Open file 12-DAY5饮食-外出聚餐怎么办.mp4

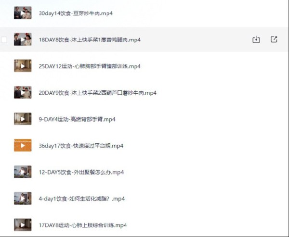(x=81, y=172)
